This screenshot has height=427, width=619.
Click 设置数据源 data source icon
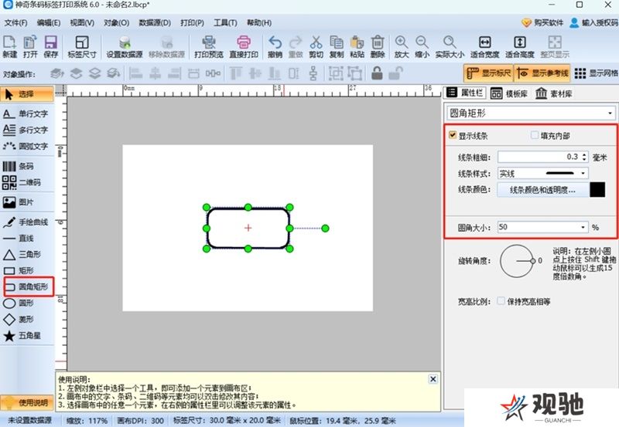coord(125,46)
